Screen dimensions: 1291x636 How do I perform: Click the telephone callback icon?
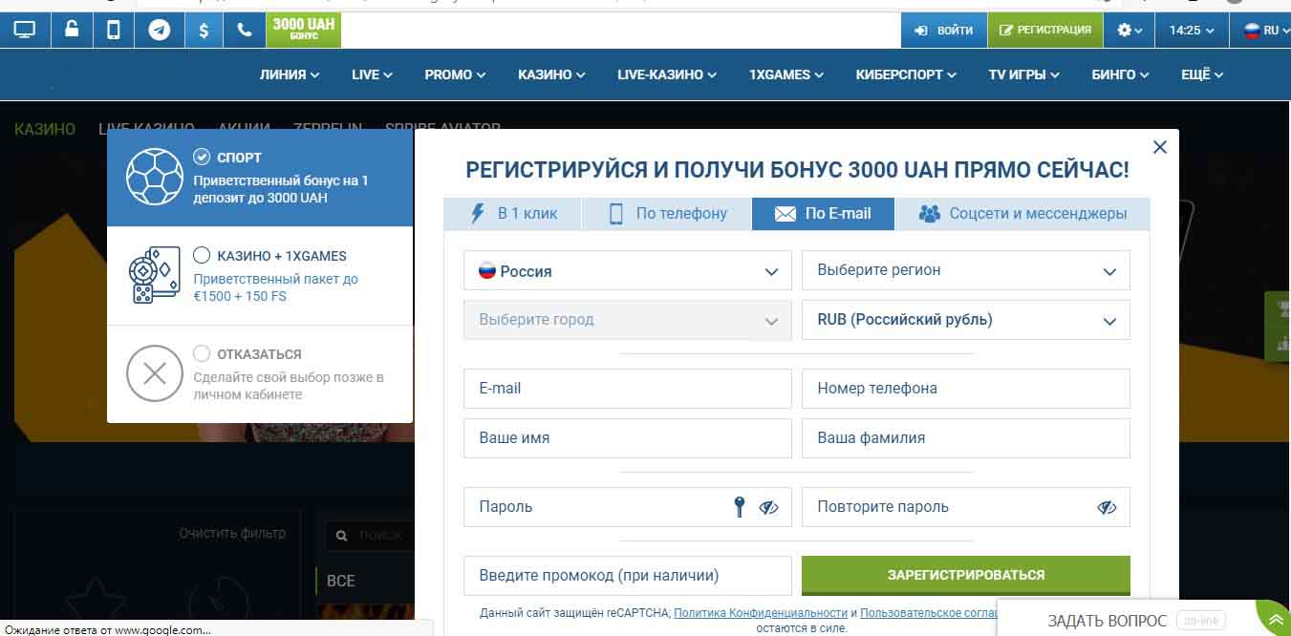point(245,31)
